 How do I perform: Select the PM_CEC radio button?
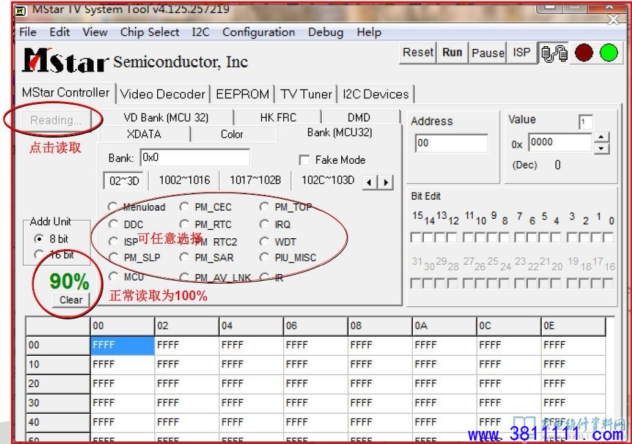pyautogui.click(x=184, y=207)
